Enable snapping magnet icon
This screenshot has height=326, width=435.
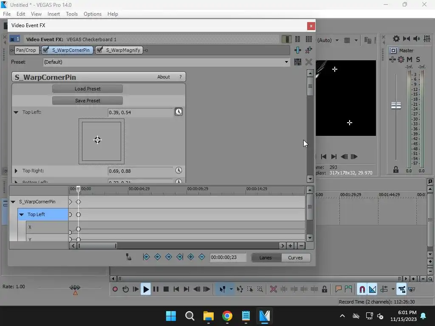click(362, 289)
